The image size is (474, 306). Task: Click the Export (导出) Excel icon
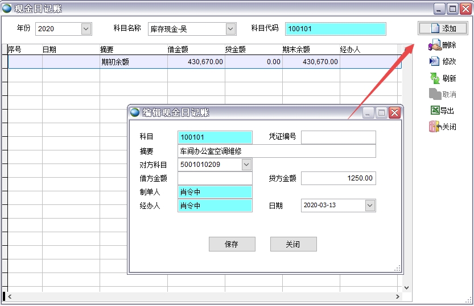coord(442,111)
